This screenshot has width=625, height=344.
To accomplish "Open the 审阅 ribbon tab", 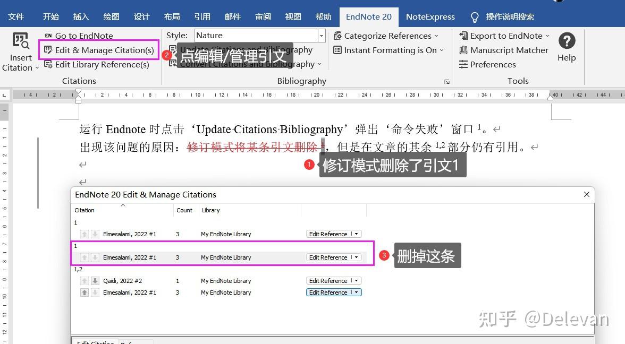I will pos(263,16).
